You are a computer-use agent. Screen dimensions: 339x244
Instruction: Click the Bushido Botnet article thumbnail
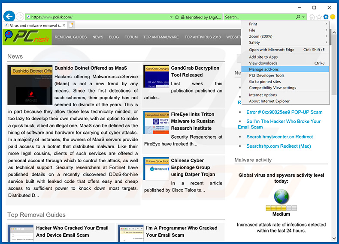30,85
